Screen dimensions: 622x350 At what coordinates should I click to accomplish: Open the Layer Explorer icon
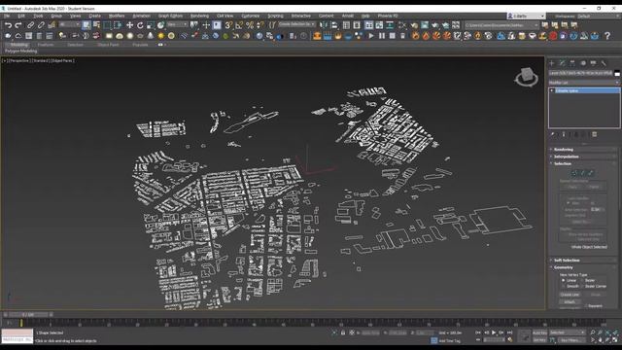pos(357,25)
